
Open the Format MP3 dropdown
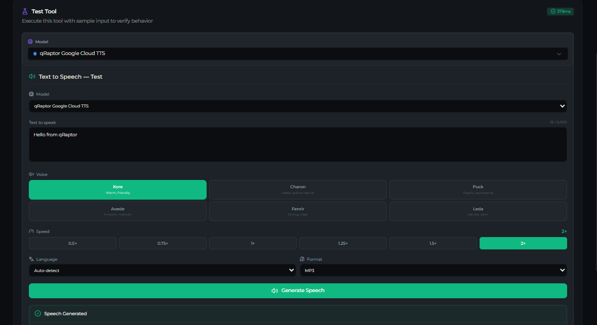433,270
